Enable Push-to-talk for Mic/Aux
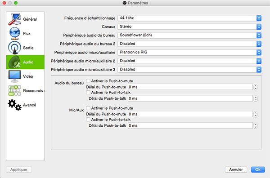The height and width of the screenshot is (178, 270). (88, 120)
